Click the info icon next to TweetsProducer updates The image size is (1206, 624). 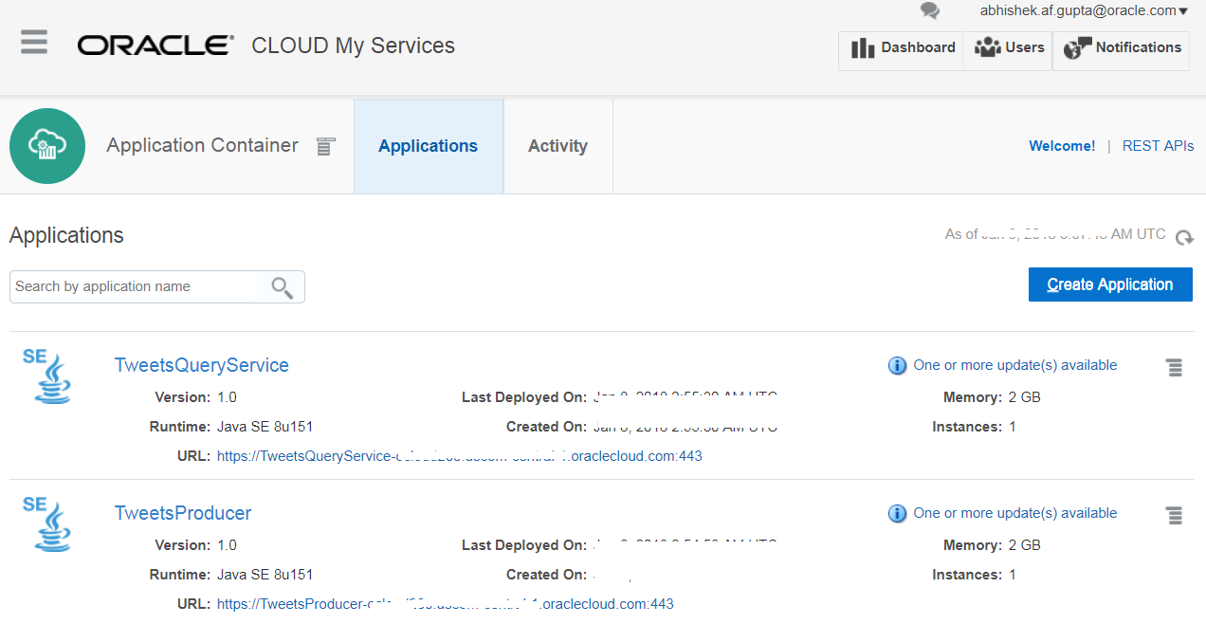point(897,513)
